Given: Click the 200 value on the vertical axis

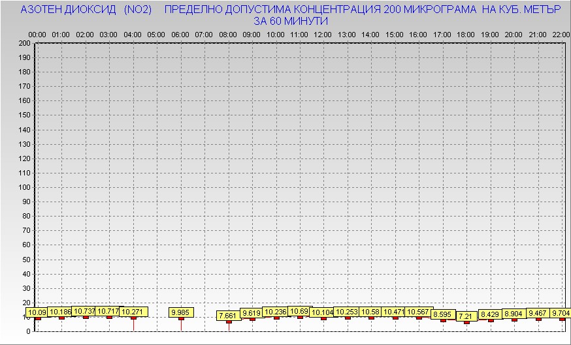Looking at the screenshot, I should tap(24, 44).
